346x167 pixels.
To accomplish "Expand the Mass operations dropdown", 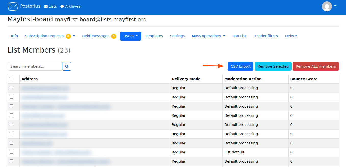I will [x=208, y=36].
